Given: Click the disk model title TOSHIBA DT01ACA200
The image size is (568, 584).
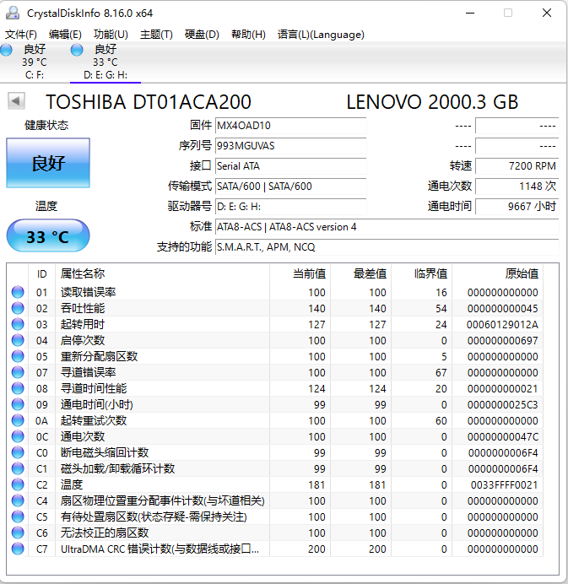Looking at the screenshot, I should point(149,101).
